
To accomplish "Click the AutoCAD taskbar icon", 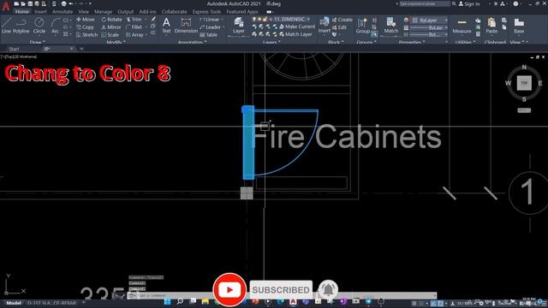I will click(293, 301).
